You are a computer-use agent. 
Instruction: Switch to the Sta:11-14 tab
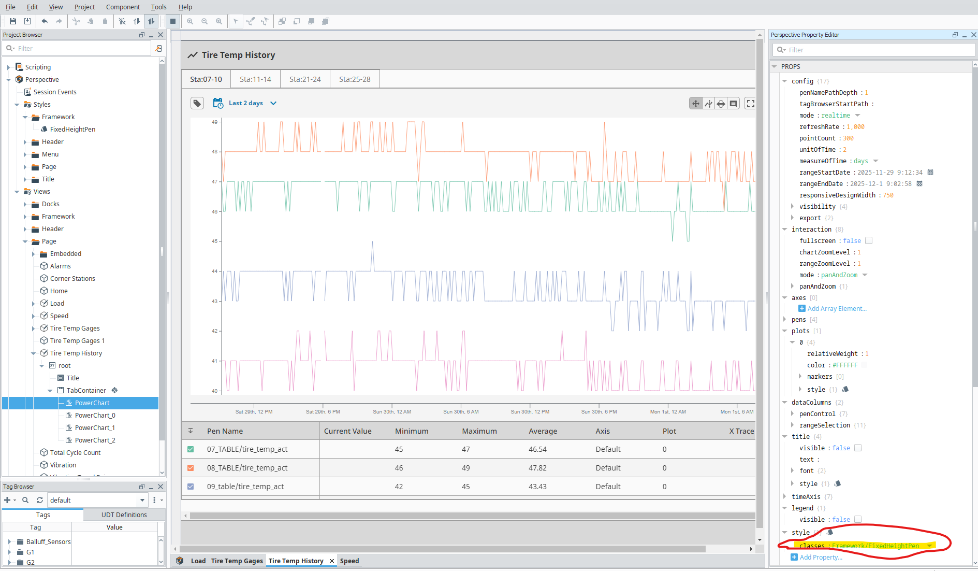pyautogui.click(x=255, y=79)
